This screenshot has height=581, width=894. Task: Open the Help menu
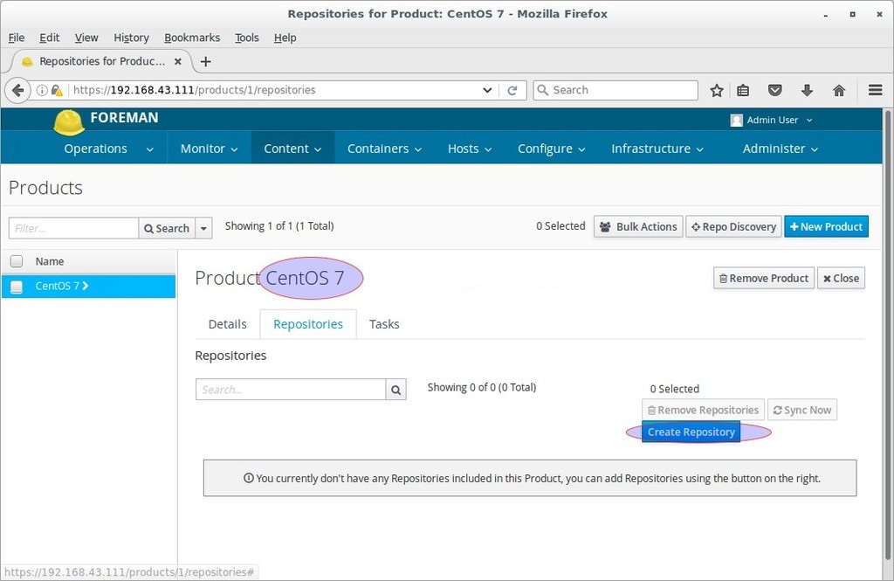[x=285, y=38]
